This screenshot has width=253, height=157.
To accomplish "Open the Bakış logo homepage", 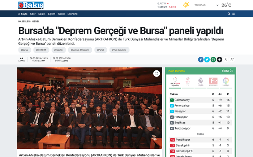I will [31, 5].
